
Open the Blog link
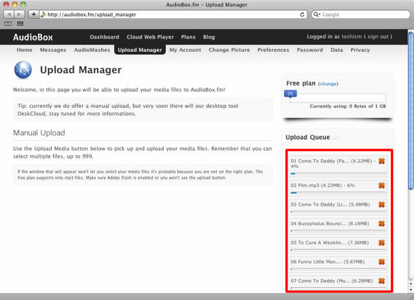tap(209, 37)
